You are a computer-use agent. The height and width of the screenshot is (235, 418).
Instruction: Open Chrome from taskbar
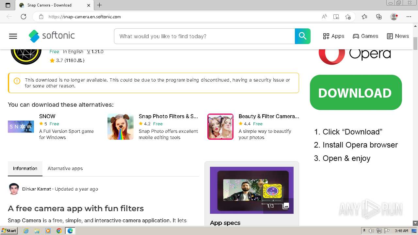(59, 231)
